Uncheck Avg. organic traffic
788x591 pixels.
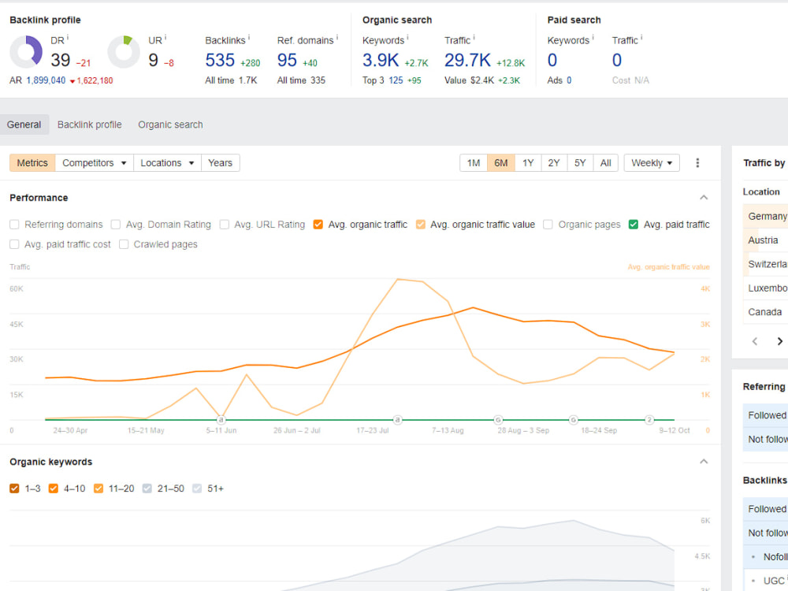pos(318,224)
